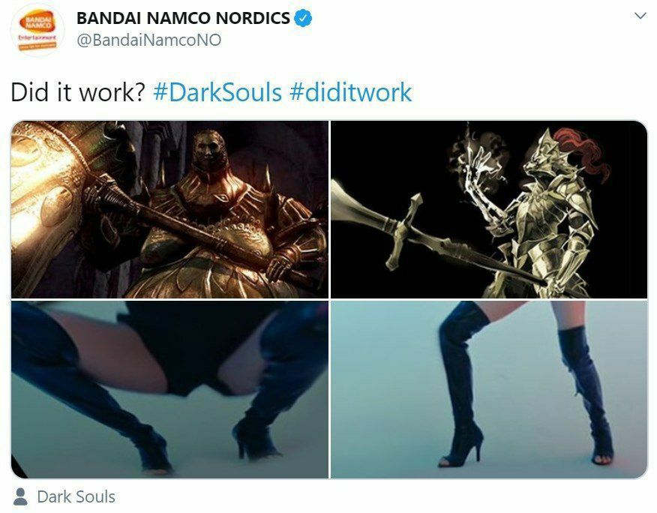Open the crouching boots photo

point(169,389)
